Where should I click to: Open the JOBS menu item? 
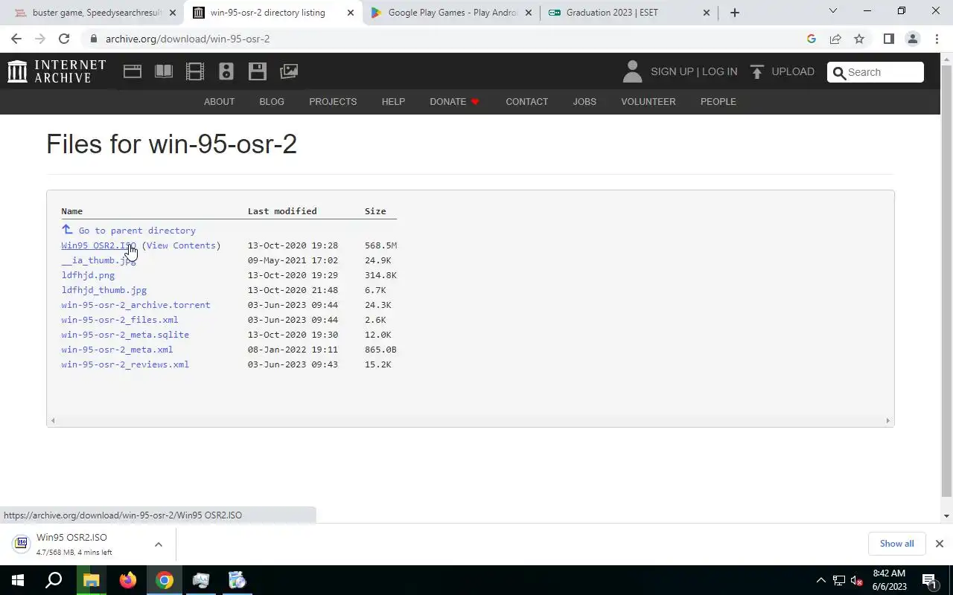584,101
